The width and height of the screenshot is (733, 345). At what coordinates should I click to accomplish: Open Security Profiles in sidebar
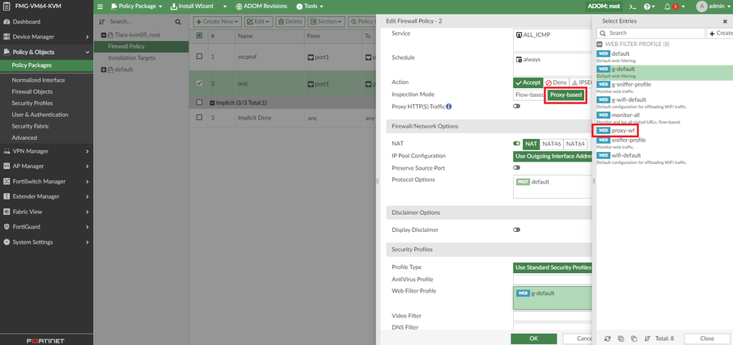point(32,103)
